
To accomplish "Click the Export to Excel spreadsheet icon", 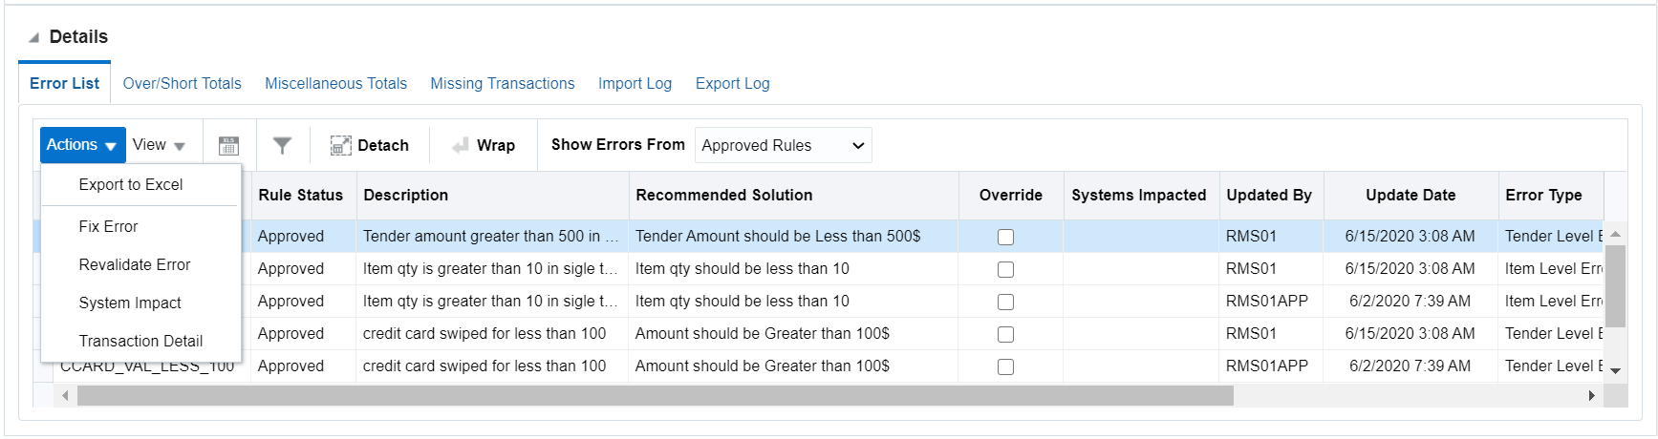I will (228, 145).
